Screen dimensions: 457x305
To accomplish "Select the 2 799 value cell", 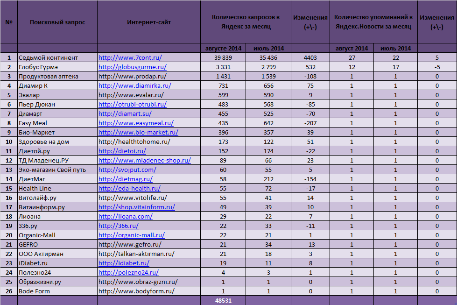I will click(x=268, y=67).
